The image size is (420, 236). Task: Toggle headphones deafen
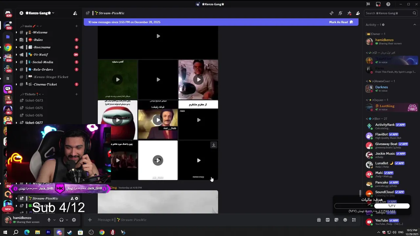[61, 220]
